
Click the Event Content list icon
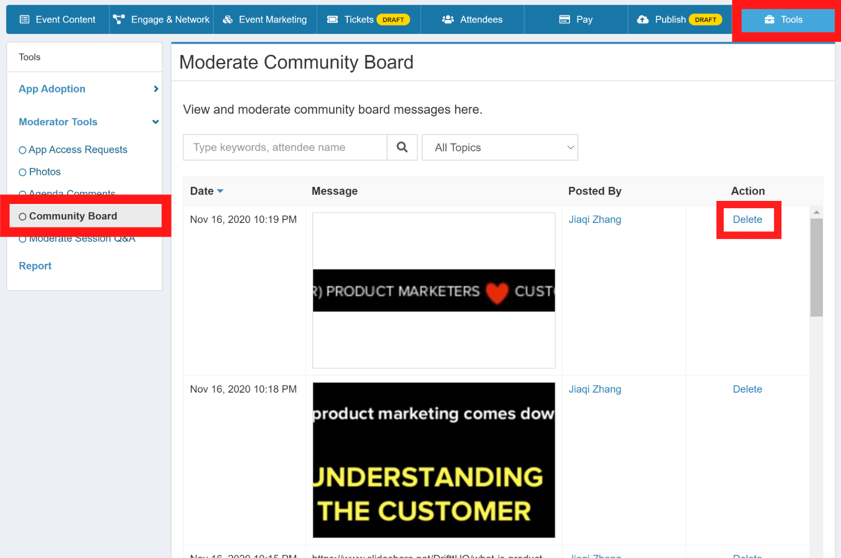coord(24,19)
